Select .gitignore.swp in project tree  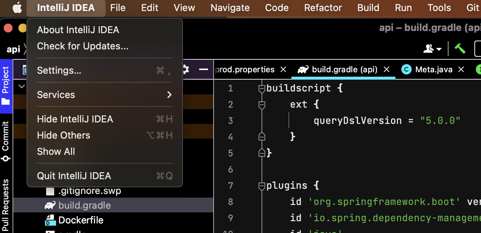pyautogui.click(x=89, y=191)
